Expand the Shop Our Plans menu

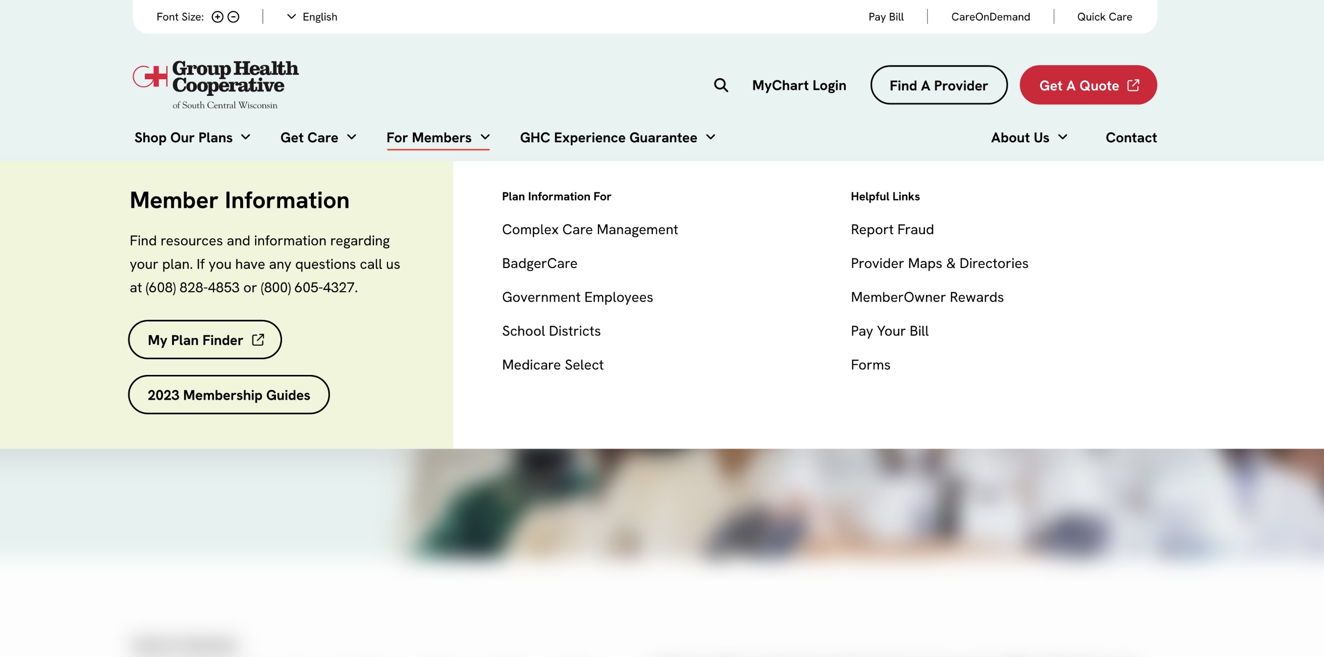click(x=192, y=137)
